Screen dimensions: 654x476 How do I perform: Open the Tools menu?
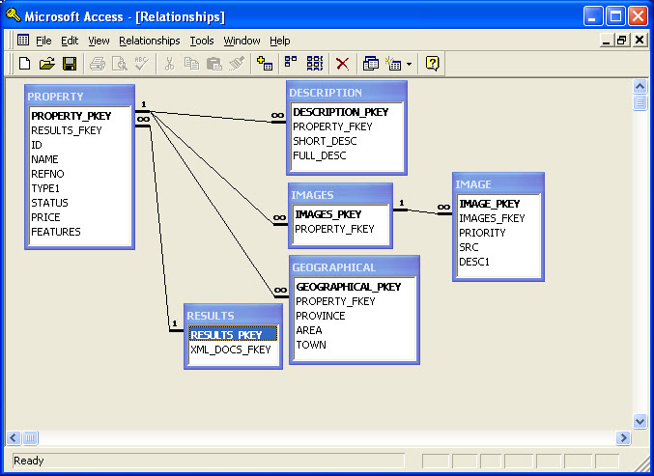(202, 41)
